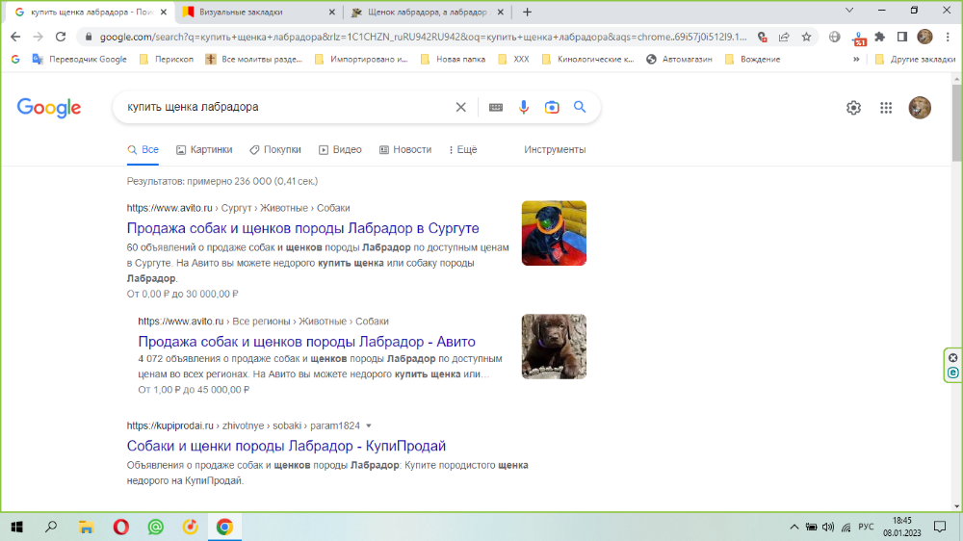The image size is (963, 541).
Task: Switch to the Новости tab
Action: click(x=405, y=150)
